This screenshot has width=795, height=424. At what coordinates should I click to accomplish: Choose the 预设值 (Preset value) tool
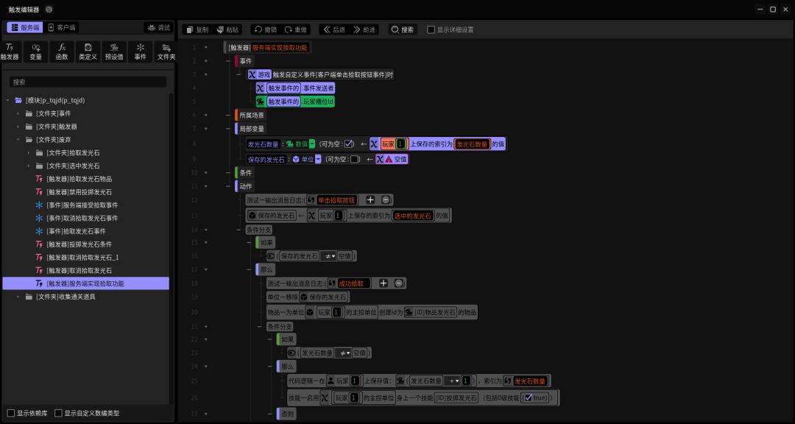pos(114,52)
